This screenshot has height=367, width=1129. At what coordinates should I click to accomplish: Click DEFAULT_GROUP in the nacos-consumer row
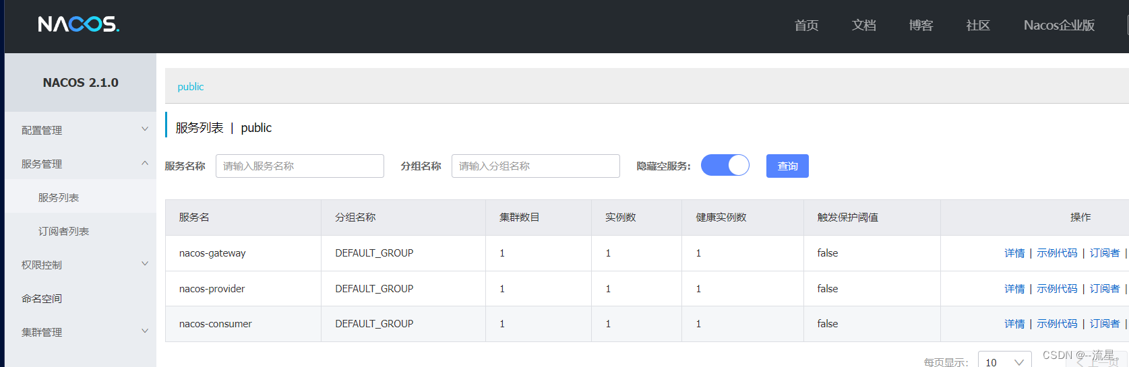coord(374,324)
